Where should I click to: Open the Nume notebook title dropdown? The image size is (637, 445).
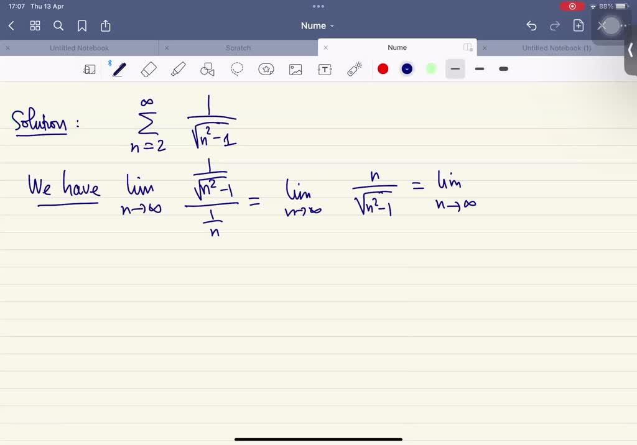(318, 25)
